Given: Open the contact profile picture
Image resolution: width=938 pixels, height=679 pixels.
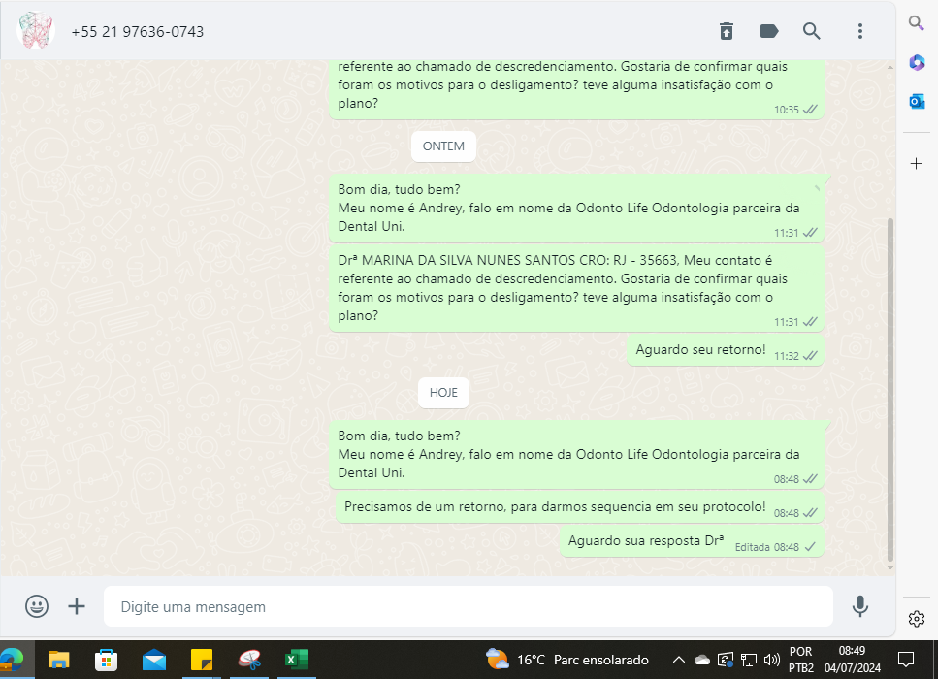Looking at the screenshot, I should coord(36,31).
